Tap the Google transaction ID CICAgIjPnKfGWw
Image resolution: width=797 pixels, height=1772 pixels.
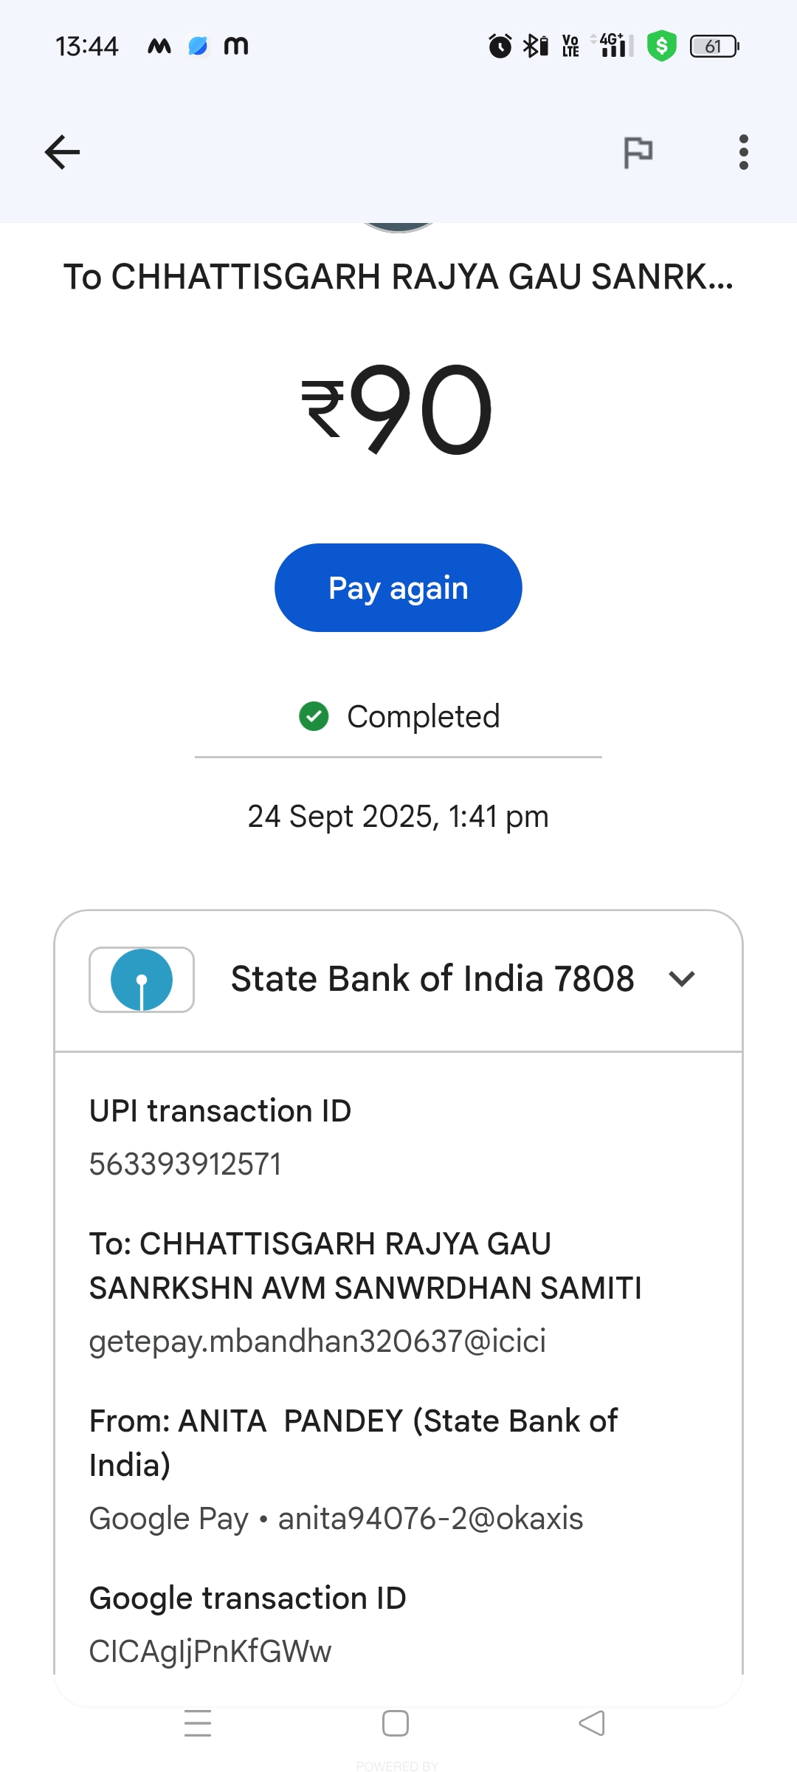pos(210,1652)
